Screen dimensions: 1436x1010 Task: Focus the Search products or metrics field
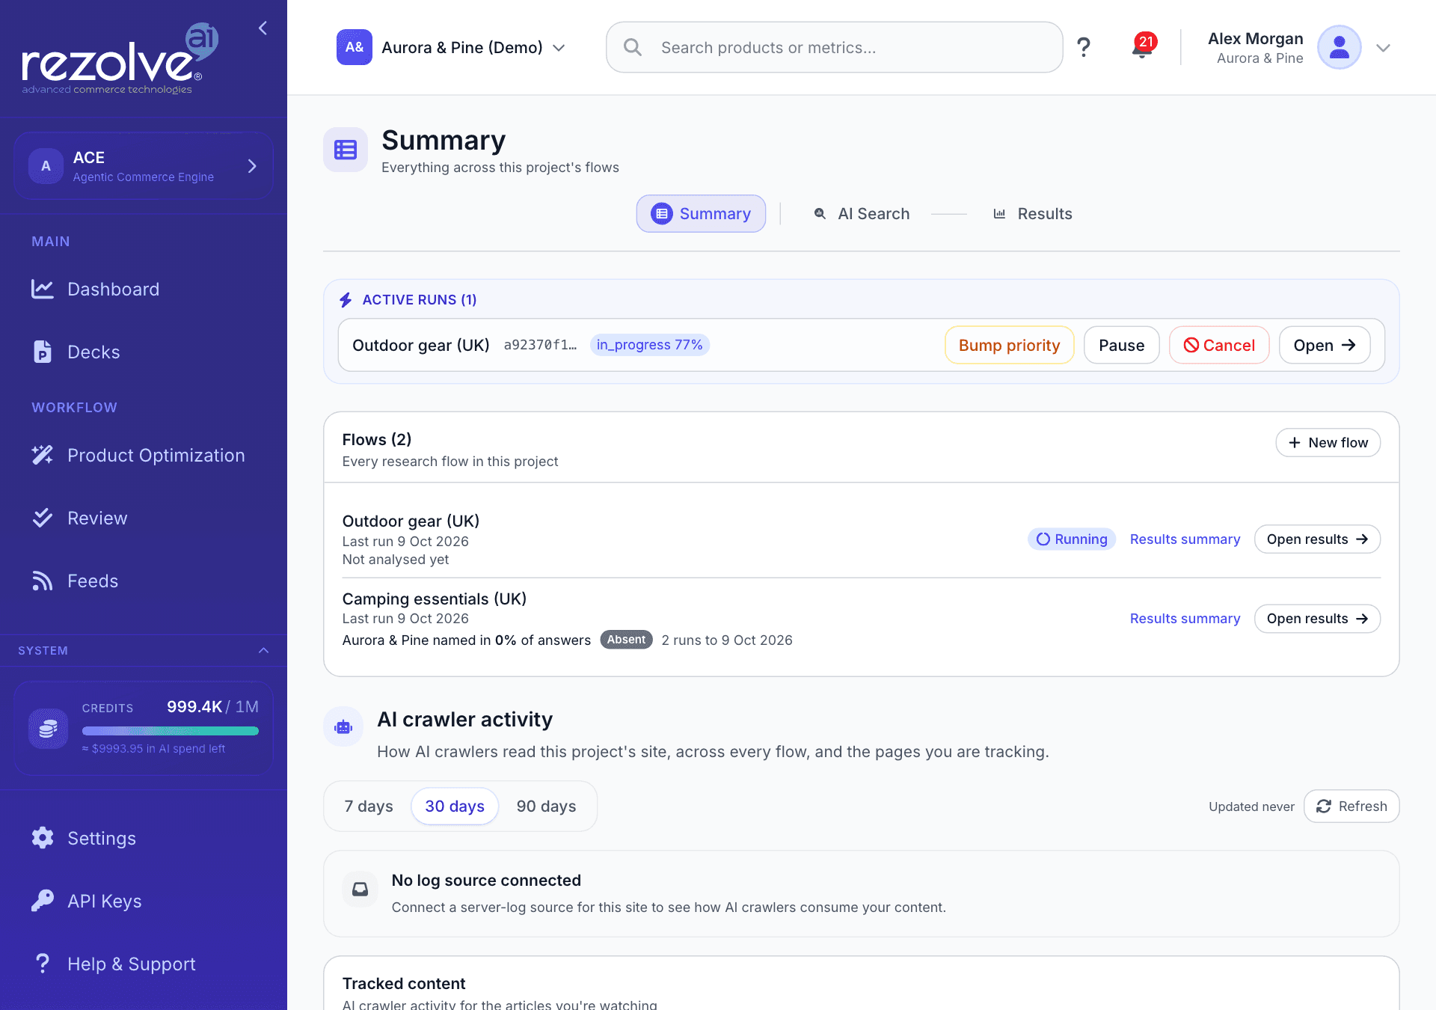tap(835, 47)
